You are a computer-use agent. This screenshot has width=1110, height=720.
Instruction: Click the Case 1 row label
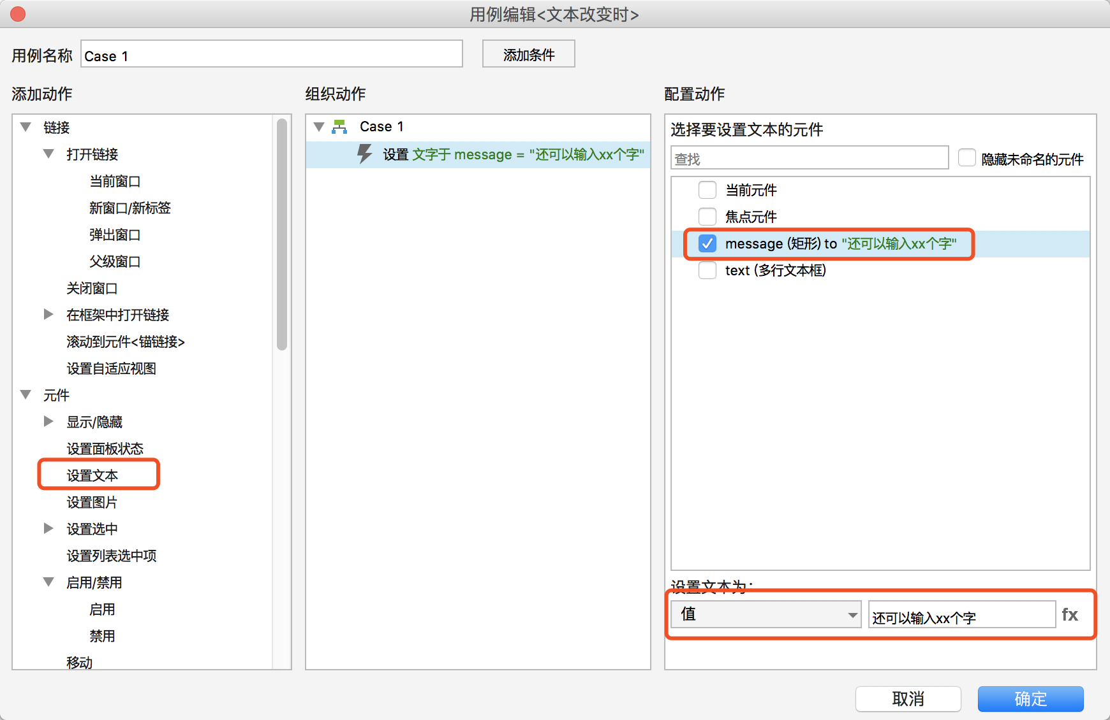[x=381, y=127]
